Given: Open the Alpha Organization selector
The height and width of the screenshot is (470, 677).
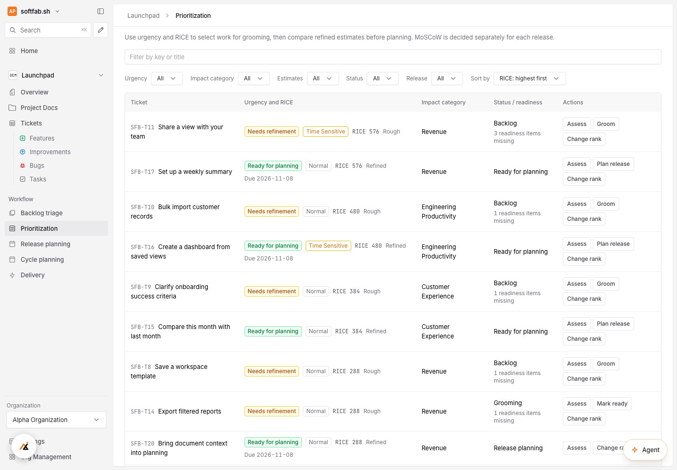Looking at the screenshot, I should point(56,420).
